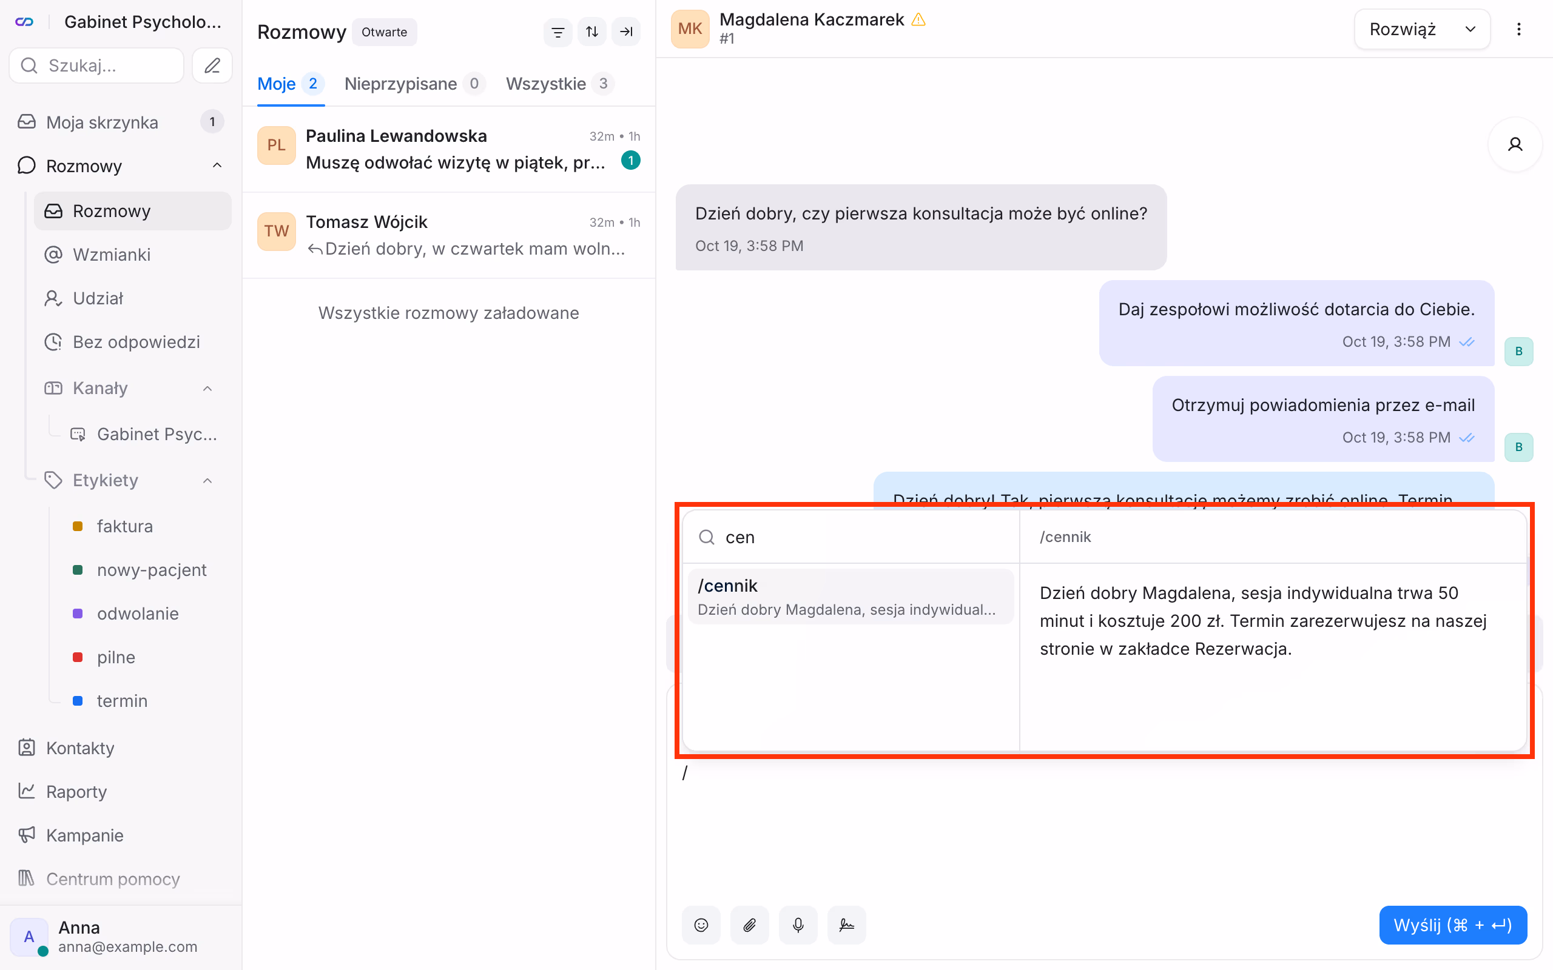Click the Szukaj search field

[x=97, y=65]
